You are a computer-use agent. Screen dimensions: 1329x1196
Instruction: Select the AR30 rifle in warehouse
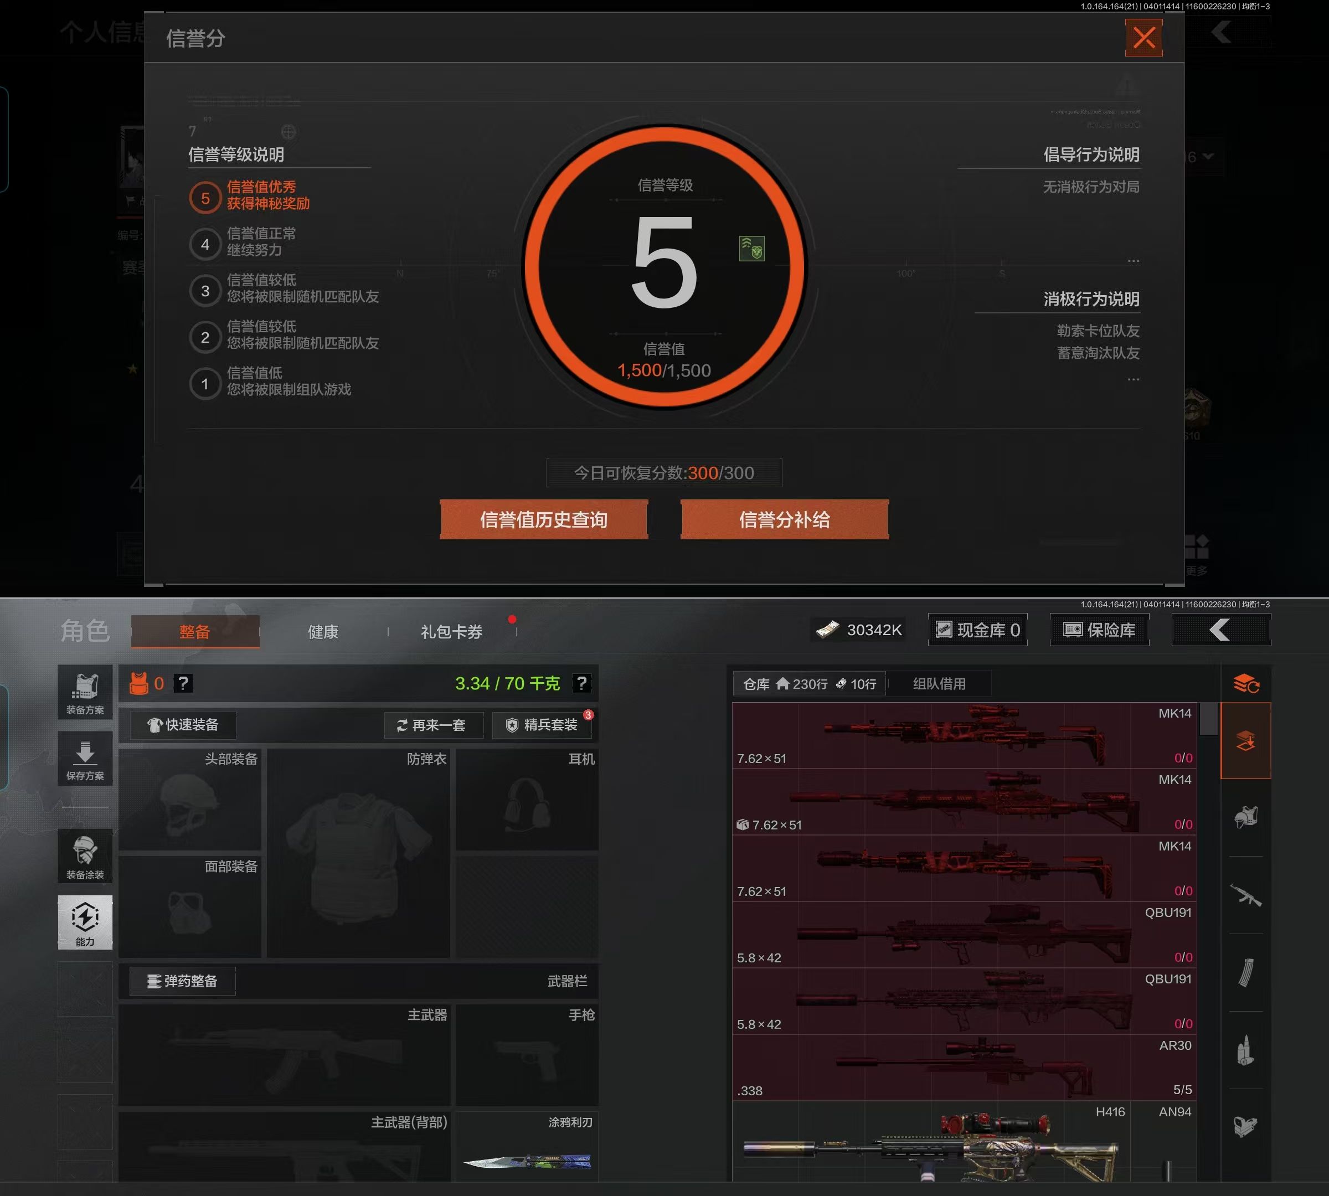964,1067
